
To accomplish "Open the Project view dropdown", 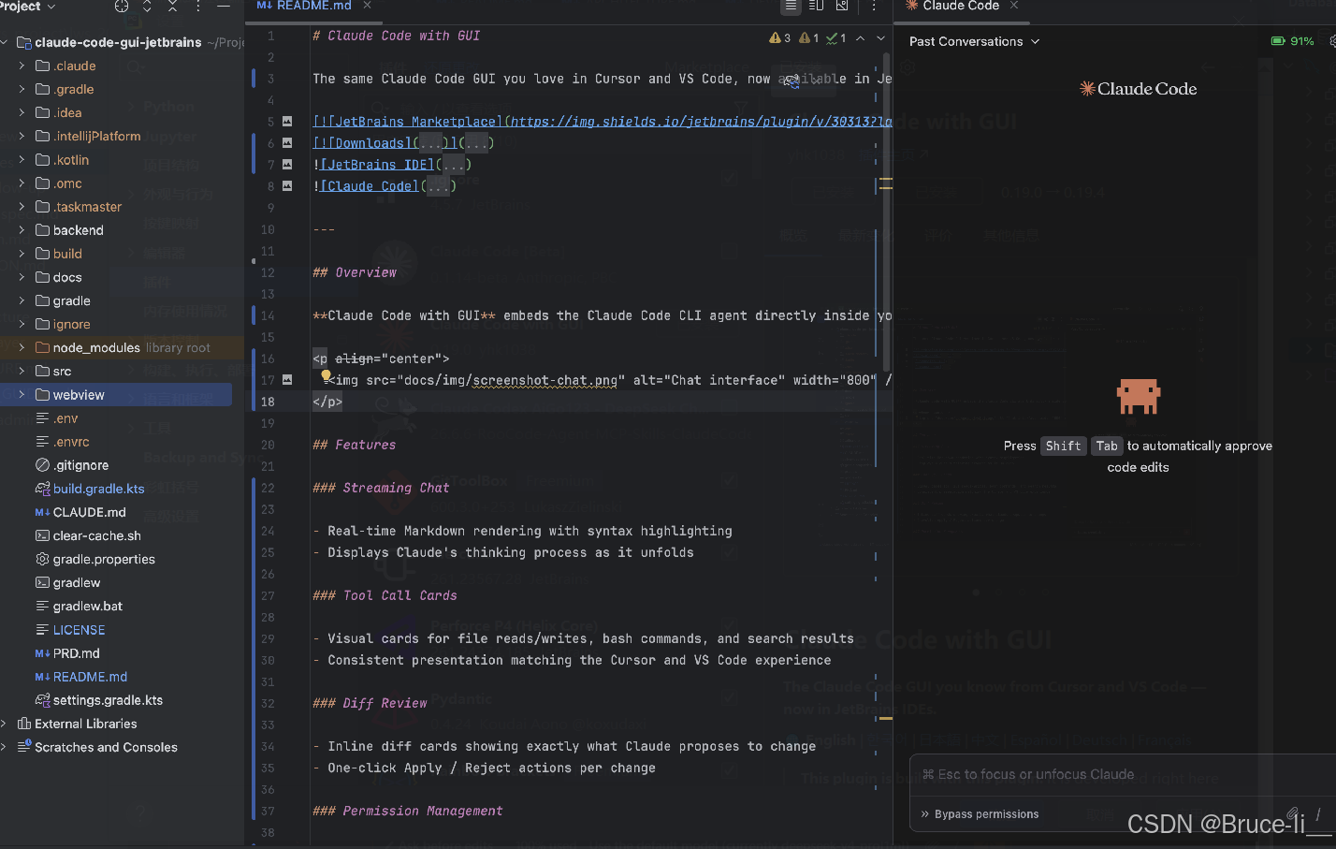I will tap(28, 7).
